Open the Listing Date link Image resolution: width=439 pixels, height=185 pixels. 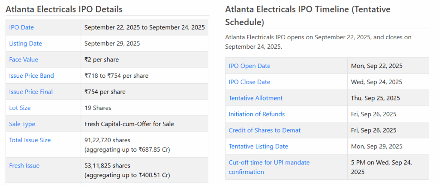click(25, 44)
